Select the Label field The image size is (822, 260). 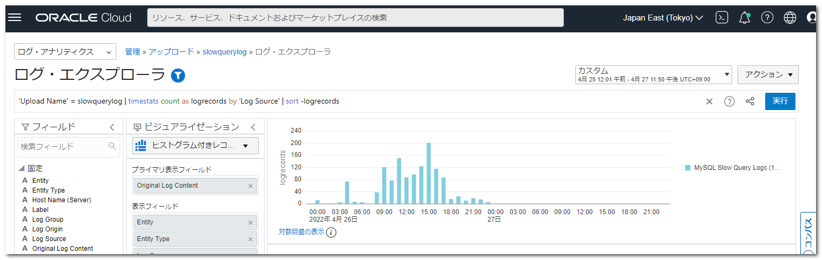[x=40, y=210]
